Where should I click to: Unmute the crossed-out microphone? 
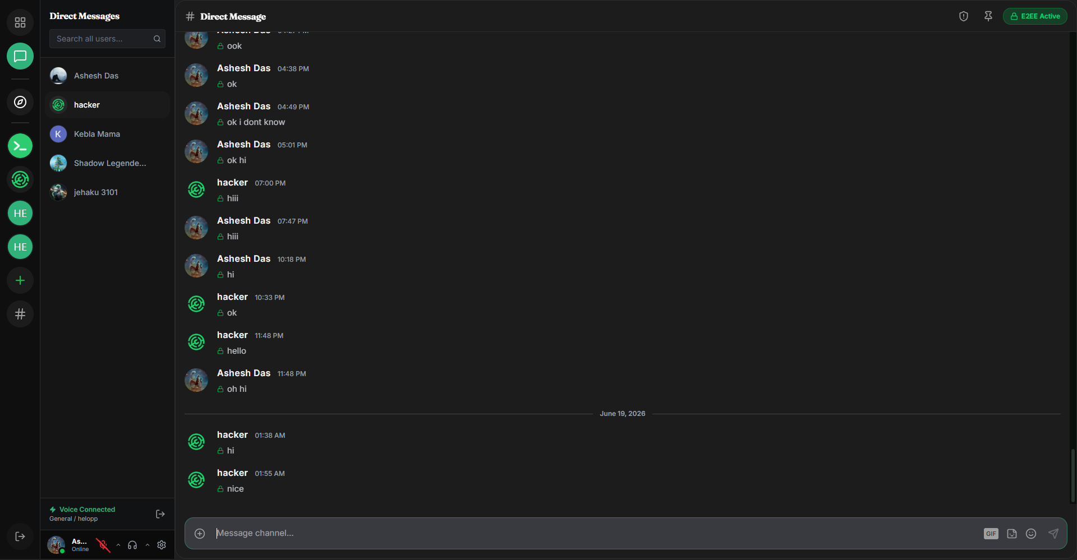[x=103, y=545]
